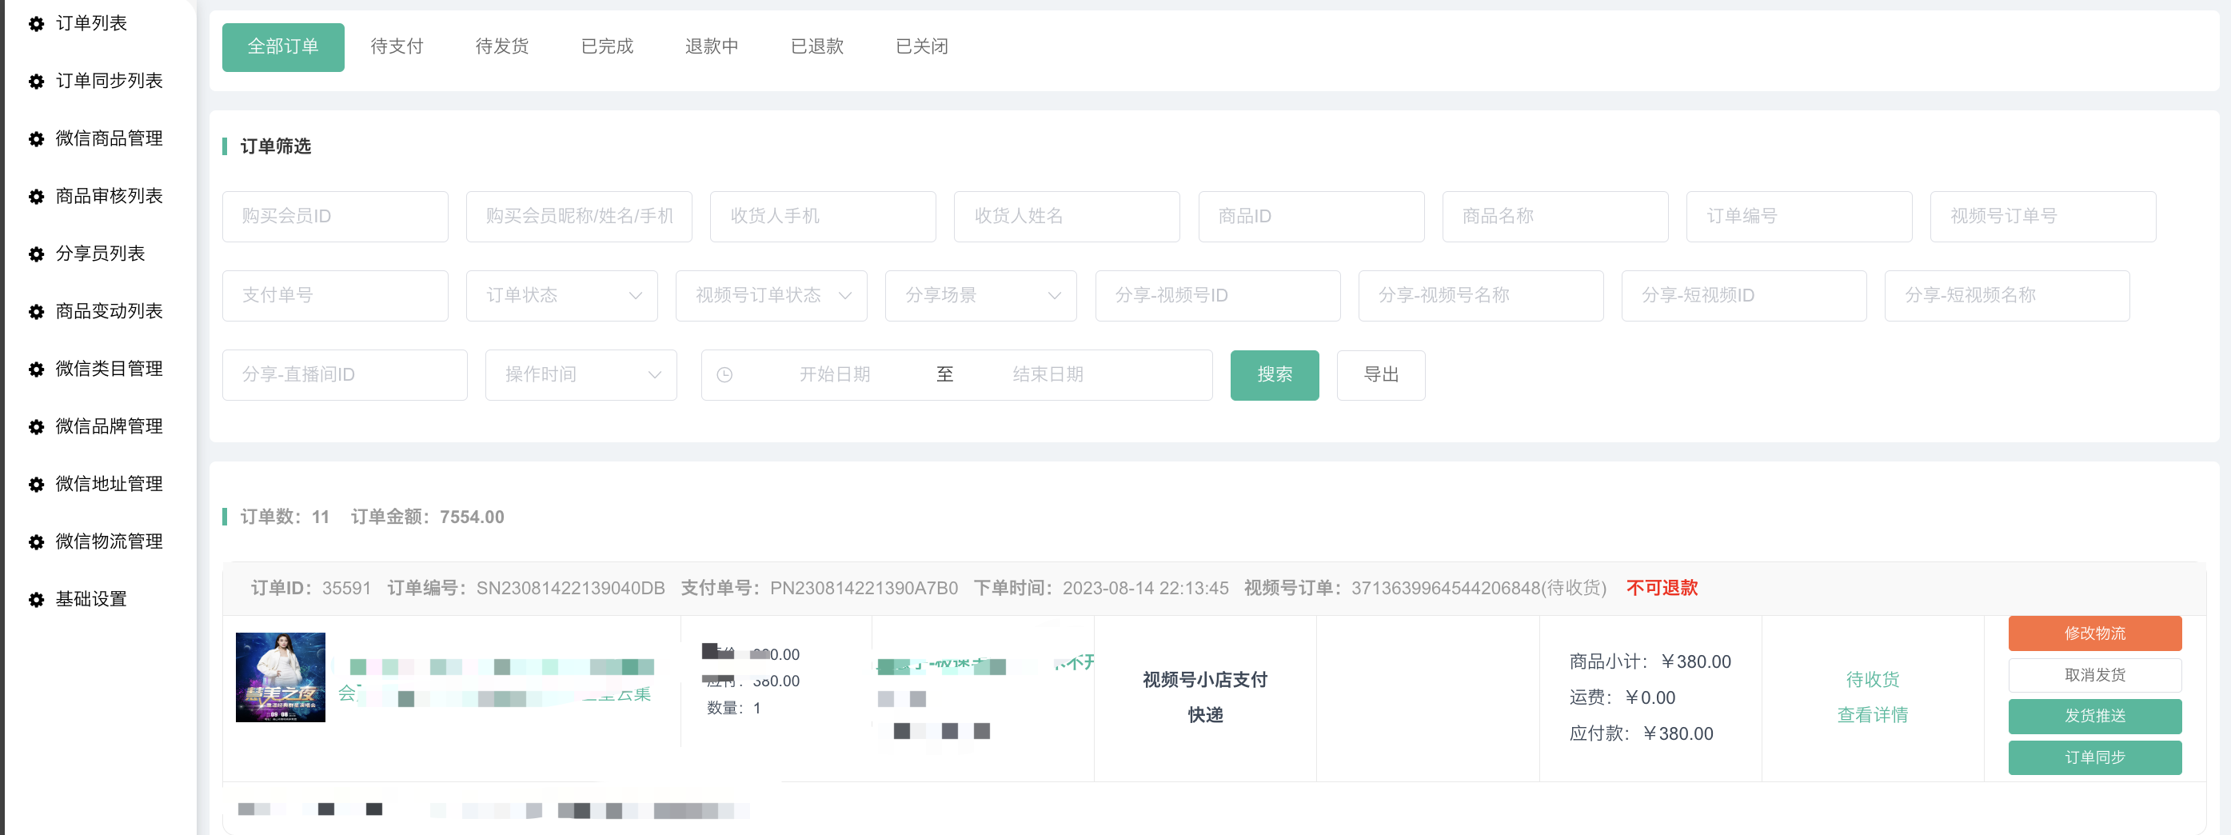
Task: Select the 已完成 tab
Action: pyautogui.click(x=606, y=46)
